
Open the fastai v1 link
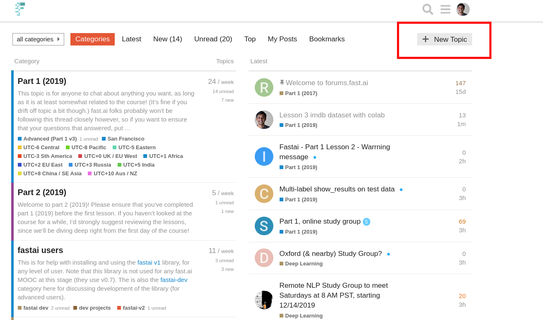[x=149, y=262]
